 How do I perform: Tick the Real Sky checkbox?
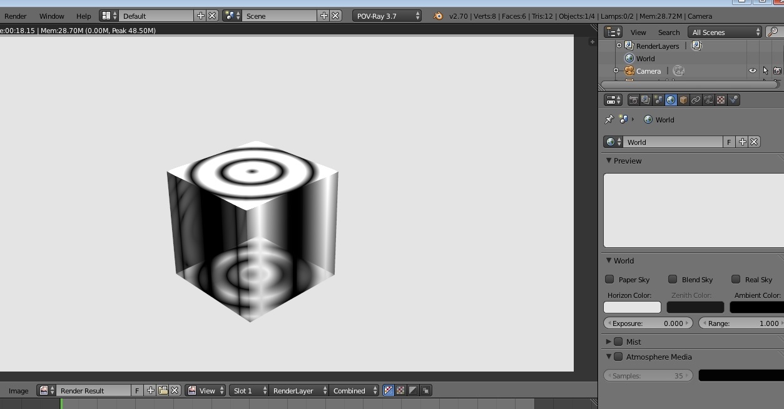click(x=736, y=279)
